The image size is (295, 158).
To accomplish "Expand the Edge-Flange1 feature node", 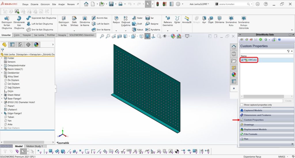I will [2, 113].
